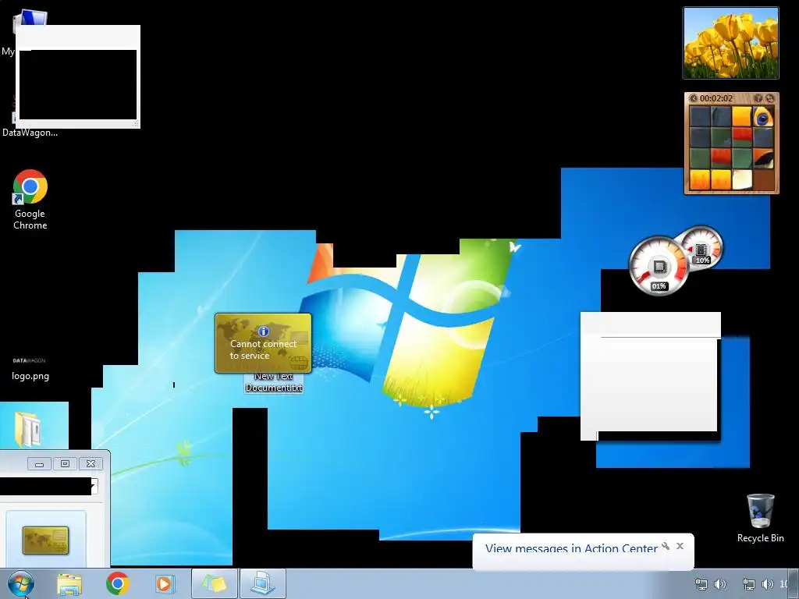799x599 pixels.
Task: Open "View messages in Action Center" link
Action: tap(571, 548)
